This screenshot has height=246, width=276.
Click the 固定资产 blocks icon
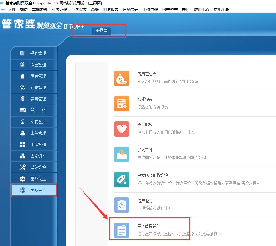click(x=23, y=156)
